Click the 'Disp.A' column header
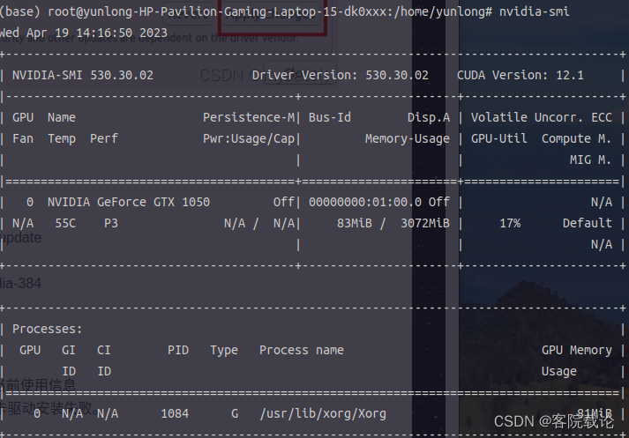Screen dimensions: 629x438 [429, 117]
